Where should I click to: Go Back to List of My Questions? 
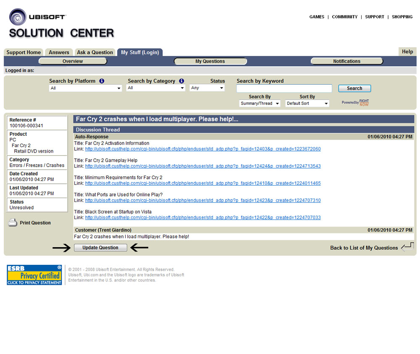click(x=364, y=248)
